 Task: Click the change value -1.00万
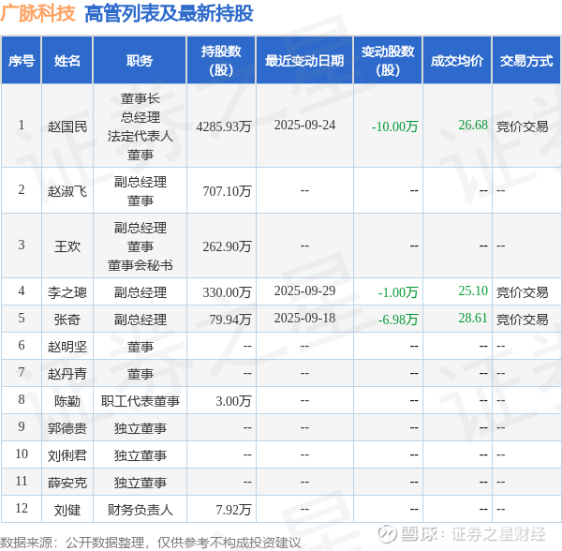coord(398,292)
